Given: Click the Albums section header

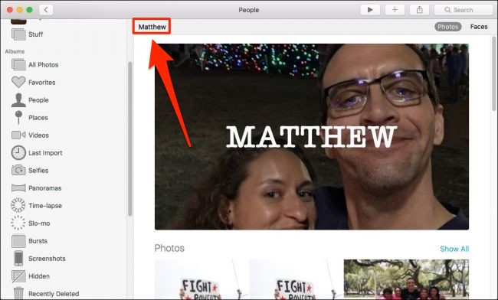Looking at the screenshot, I should [x=15, y=51].
